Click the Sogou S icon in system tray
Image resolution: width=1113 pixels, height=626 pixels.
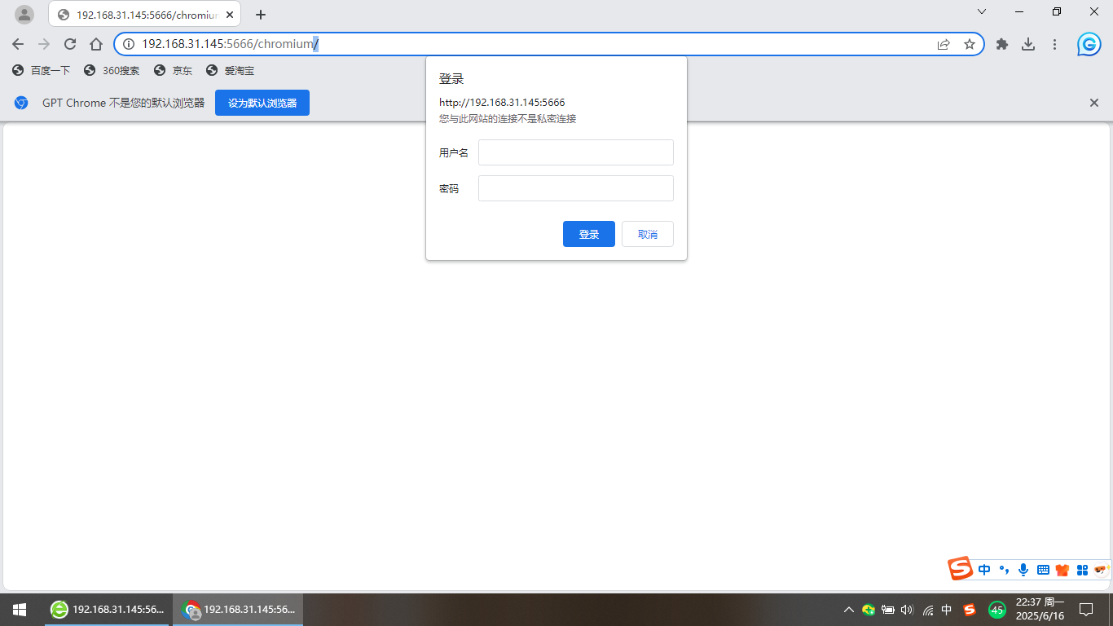click(x=970, y=610)
